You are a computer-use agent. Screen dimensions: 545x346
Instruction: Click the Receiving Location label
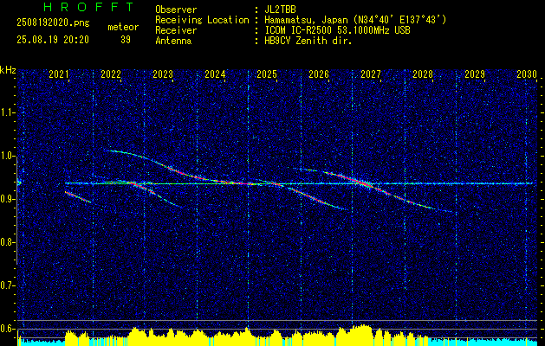click(202, 20)
